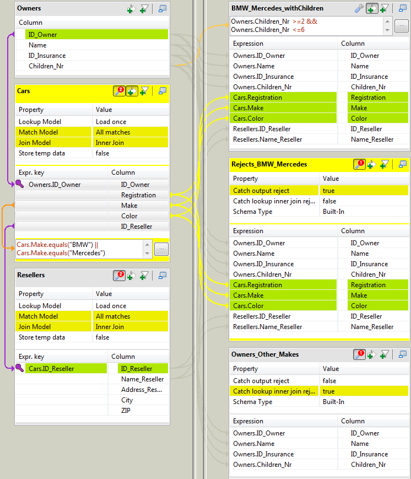This screenshot has width=411, height=479.
Task: Minimize the Resellers table panel
Action: [x=163, y=275]
